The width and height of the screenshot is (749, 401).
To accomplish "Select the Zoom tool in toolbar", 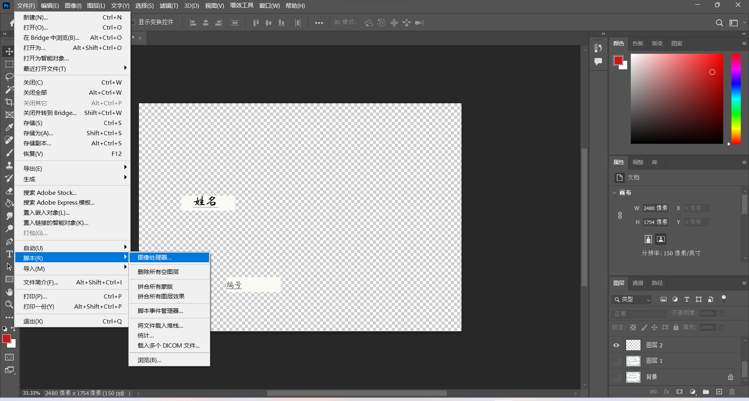I will click(x=9, y=304).
